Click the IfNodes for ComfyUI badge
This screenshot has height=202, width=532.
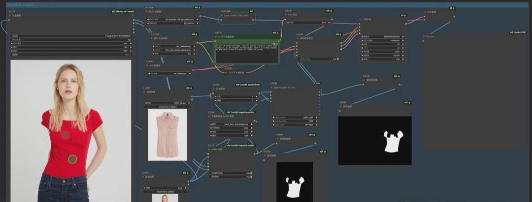120,11
